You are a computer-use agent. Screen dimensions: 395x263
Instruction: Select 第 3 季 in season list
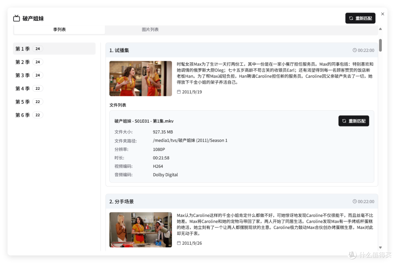point(54,75)
